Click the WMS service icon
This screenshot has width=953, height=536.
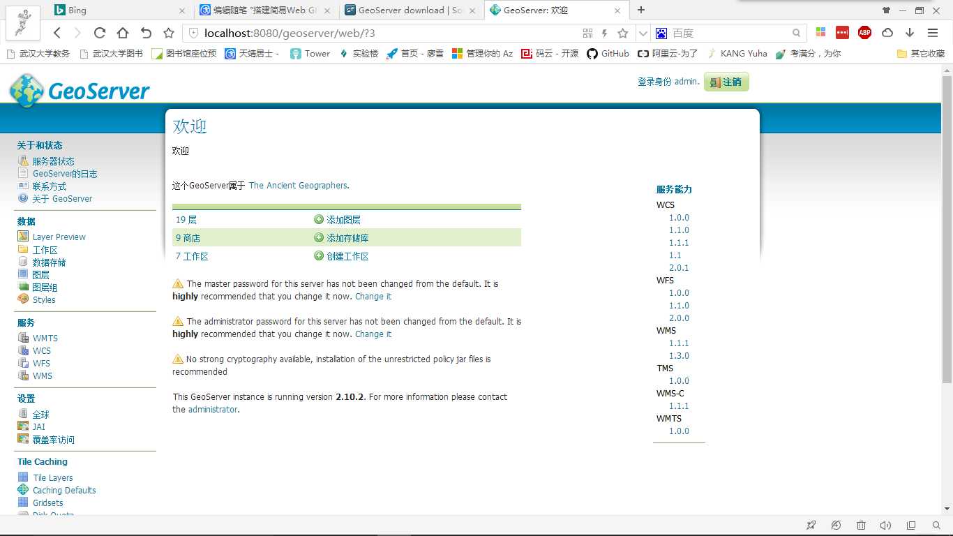pyautogui.click(x=23, y=375)
